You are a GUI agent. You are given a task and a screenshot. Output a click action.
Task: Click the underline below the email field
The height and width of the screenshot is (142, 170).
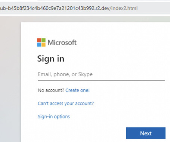point(101,80)
